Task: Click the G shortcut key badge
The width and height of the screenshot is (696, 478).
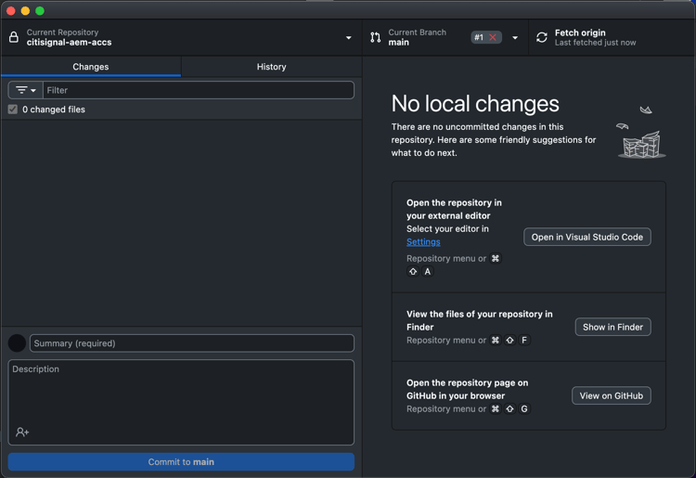Action: (x=524, y=408)
